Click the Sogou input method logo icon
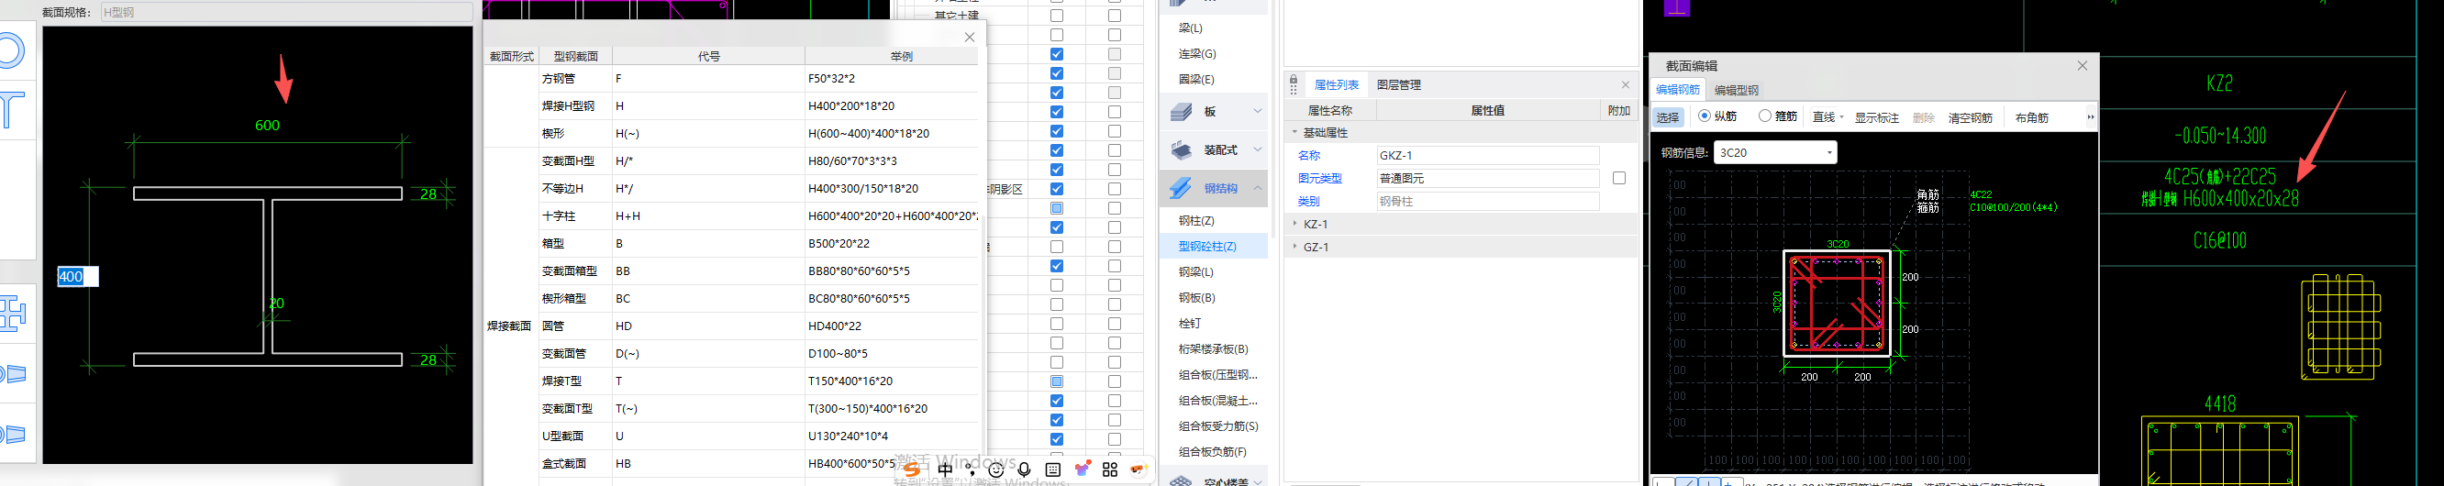This screenshot has width=2444, height=486. click(x=912, y=469)
